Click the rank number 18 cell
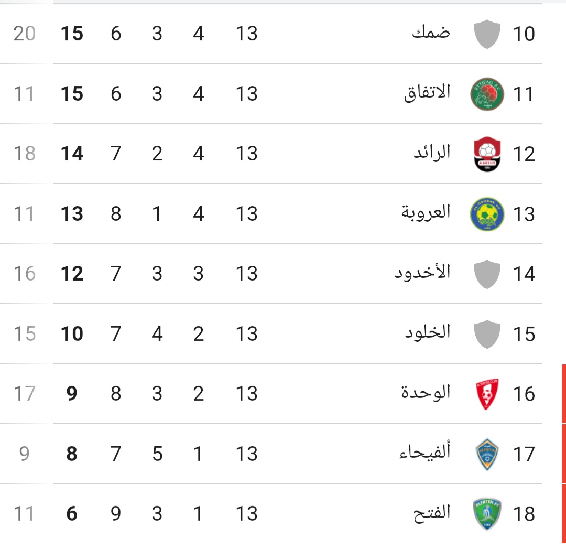Viewport: 566px width, 560px height. [524, 514]
